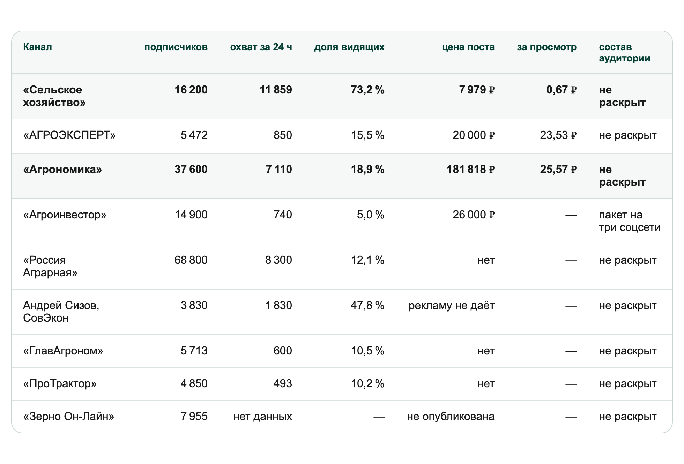Select the 5,0 % share value
Image resolution: width=684 pixels, height=464 pixels.
point(371,215)
